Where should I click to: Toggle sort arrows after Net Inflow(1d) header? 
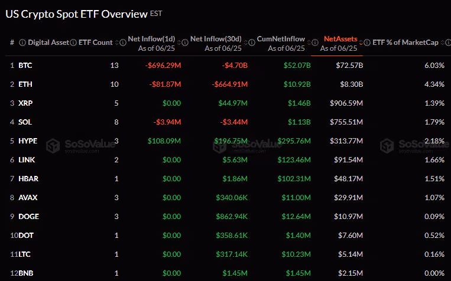pyautogui.click(x=179, y=43)
